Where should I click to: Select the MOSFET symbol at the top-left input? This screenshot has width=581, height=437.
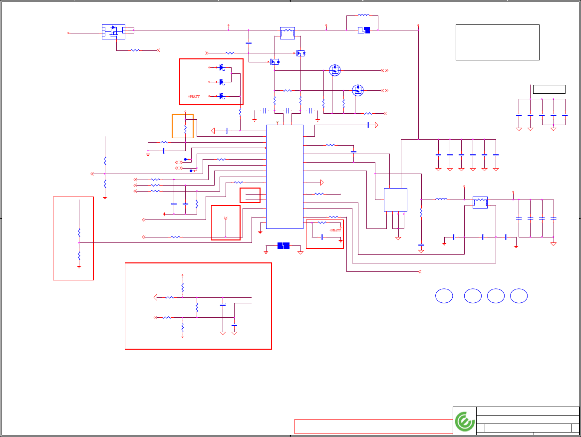(x=113, y=32)
